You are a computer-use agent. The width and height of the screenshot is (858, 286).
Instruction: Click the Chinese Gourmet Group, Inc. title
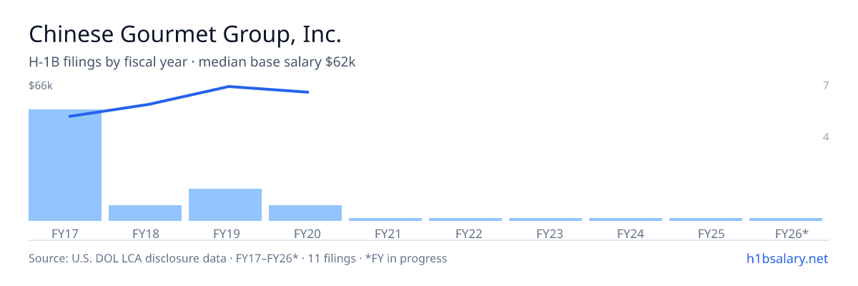(184, 34)
